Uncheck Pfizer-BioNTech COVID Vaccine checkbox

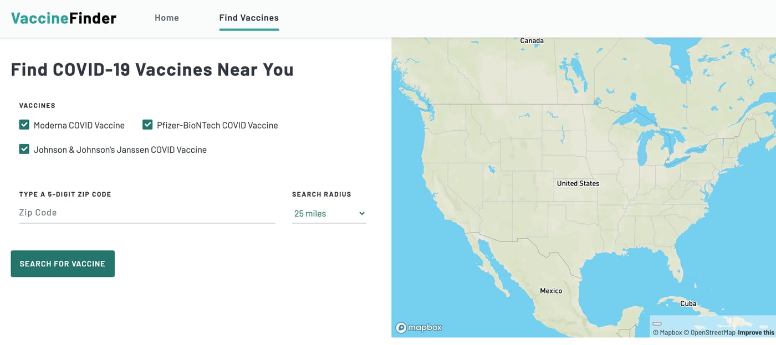pyautogui.click(x=147, y=125)
